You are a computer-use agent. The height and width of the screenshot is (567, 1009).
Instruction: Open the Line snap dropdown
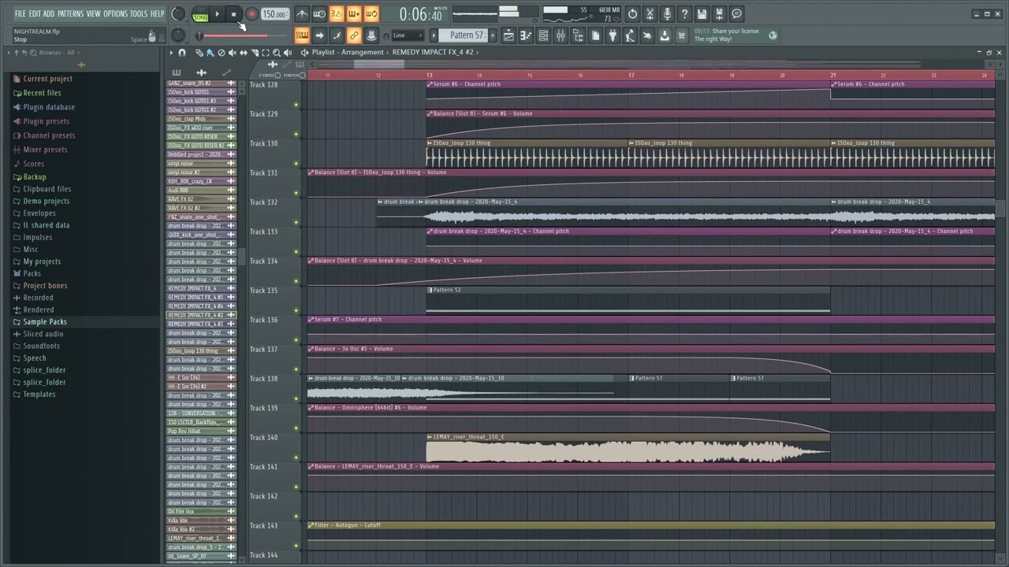pos(408,35)
